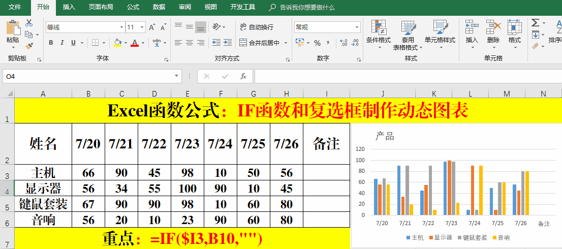Switch to the 插入 ribbon tab
Screen dimensions: 562x249
[69, 7]
